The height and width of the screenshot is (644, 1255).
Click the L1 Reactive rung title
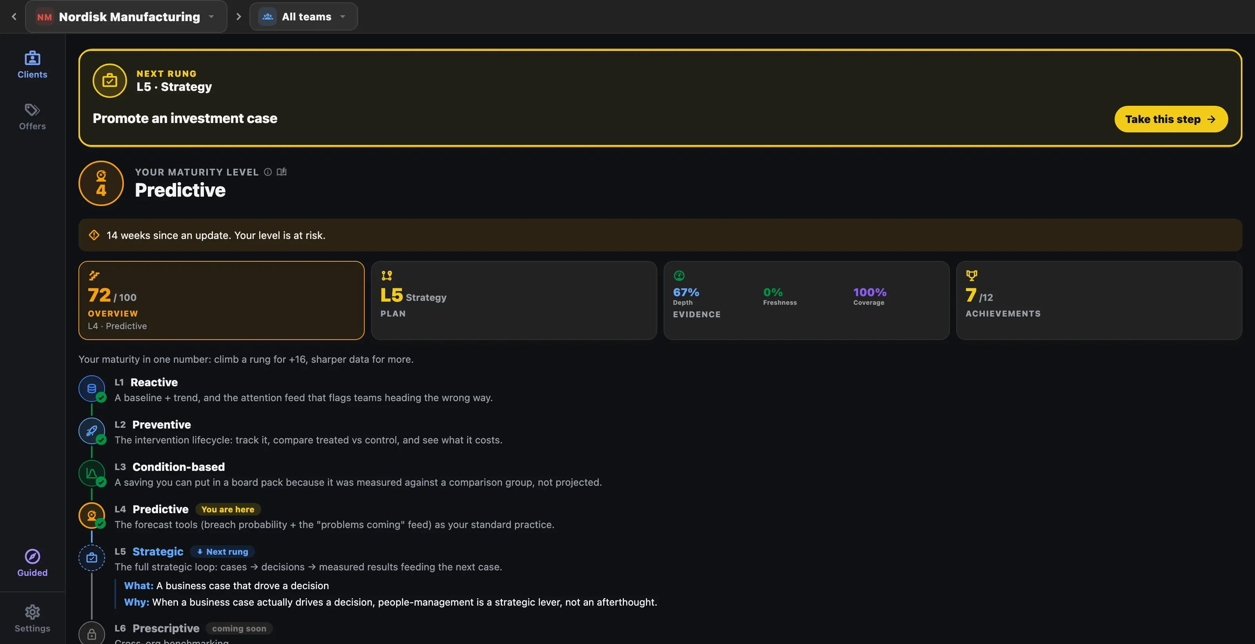tap(154, 382)
